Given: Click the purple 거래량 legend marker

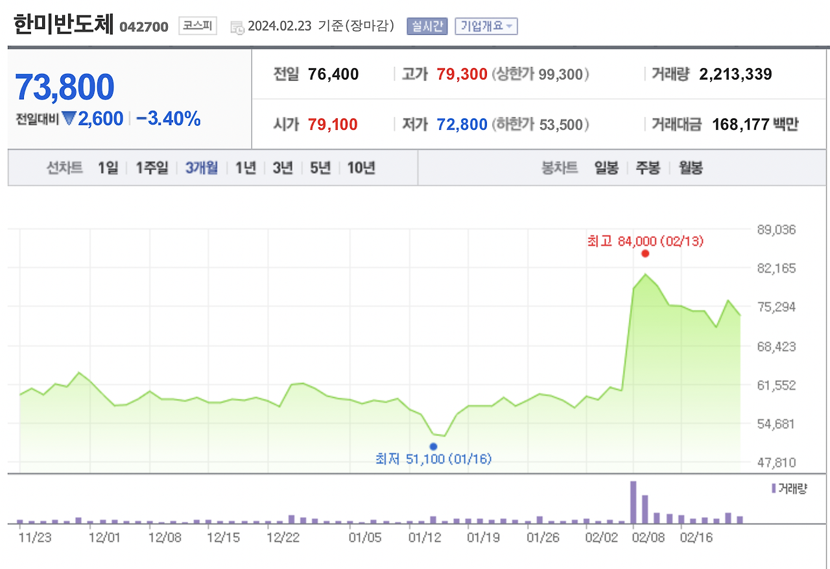Looking at the screenshot, I should click(773, 489).
